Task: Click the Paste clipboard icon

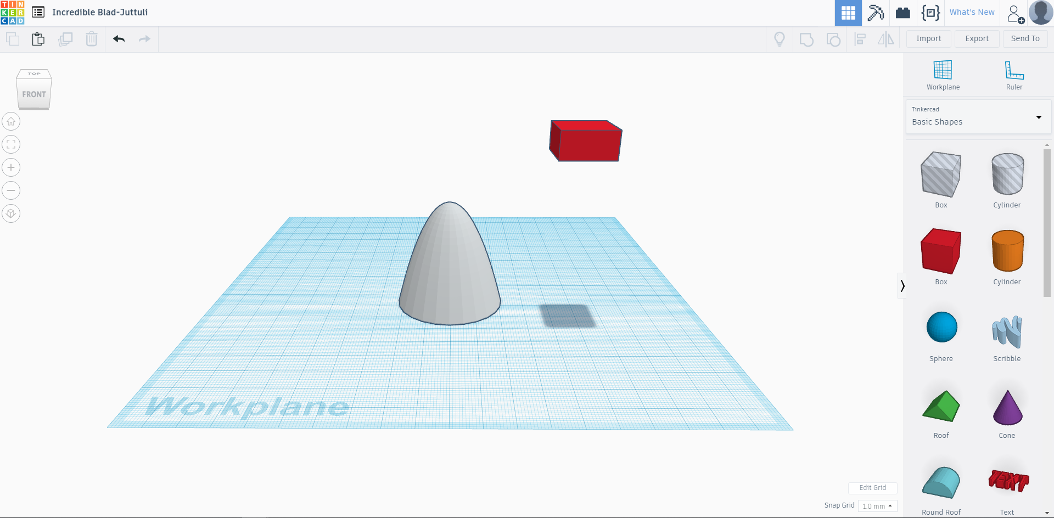Action: point(38,39)
